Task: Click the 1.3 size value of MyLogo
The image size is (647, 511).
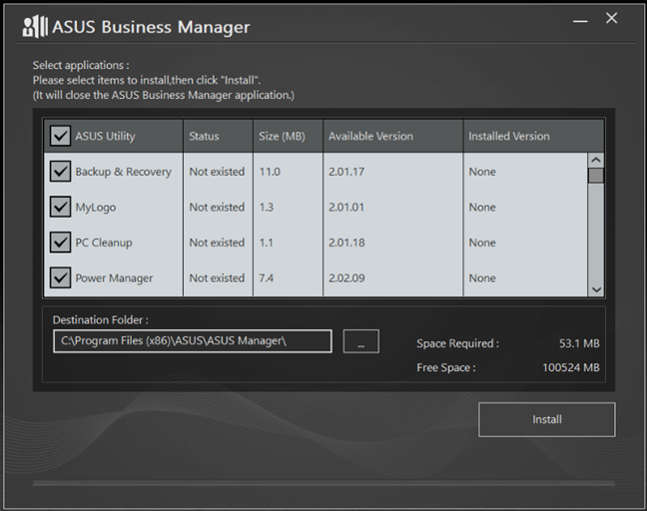Action: (266, 207)
